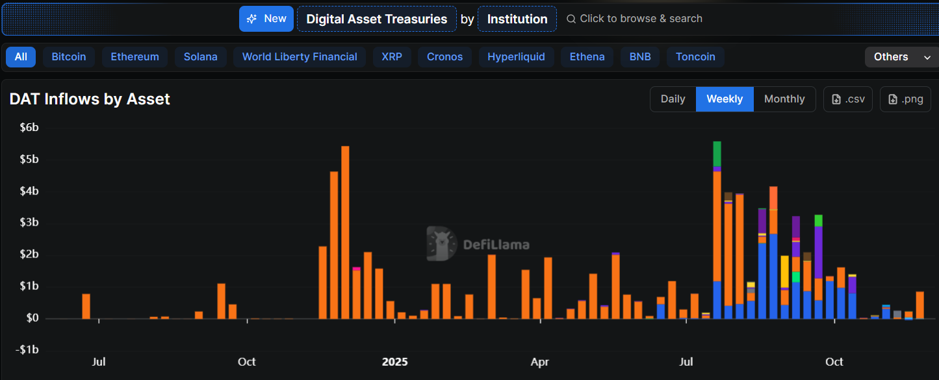The image size is (939, 380).
Task: Open the Institution selector
Action: click(x=517, y=19)
